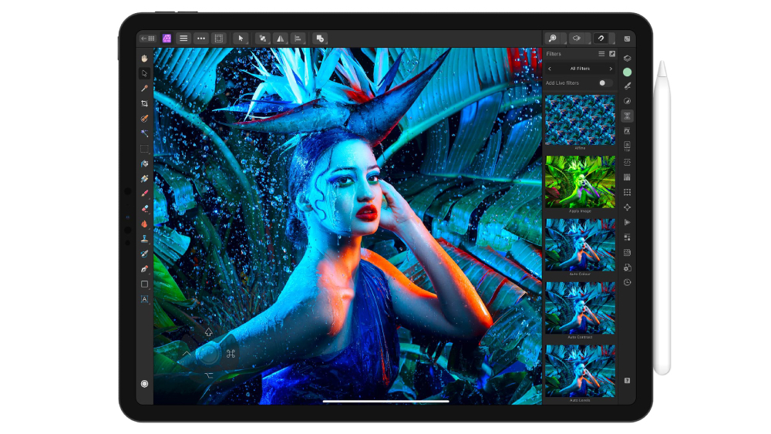The width and height of the screenshot is (771, 434).
Task: Toggle the Shift modifier arrow key
Action: pyautogui.click(x=208, y=332)
